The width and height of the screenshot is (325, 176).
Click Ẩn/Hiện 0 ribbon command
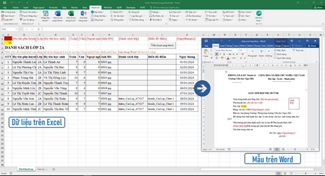[x=156, y=20]
